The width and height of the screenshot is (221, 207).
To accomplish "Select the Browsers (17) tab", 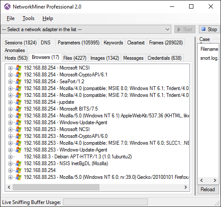I will coord(45,57).
